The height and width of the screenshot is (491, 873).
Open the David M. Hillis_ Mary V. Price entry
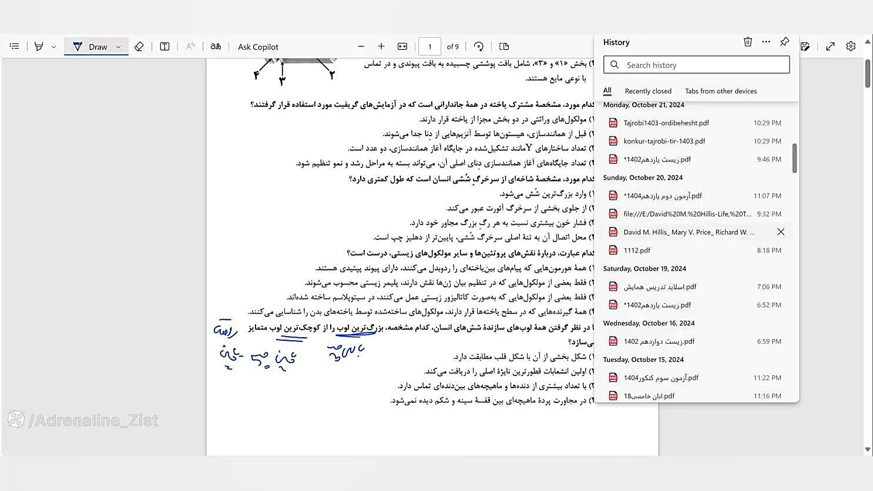click(x=696, y=232)
